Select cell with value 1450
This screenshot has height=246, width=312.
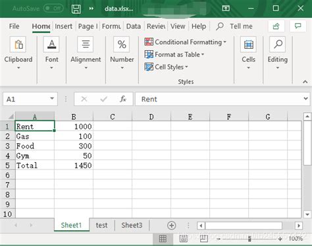[x=74, y=166]
